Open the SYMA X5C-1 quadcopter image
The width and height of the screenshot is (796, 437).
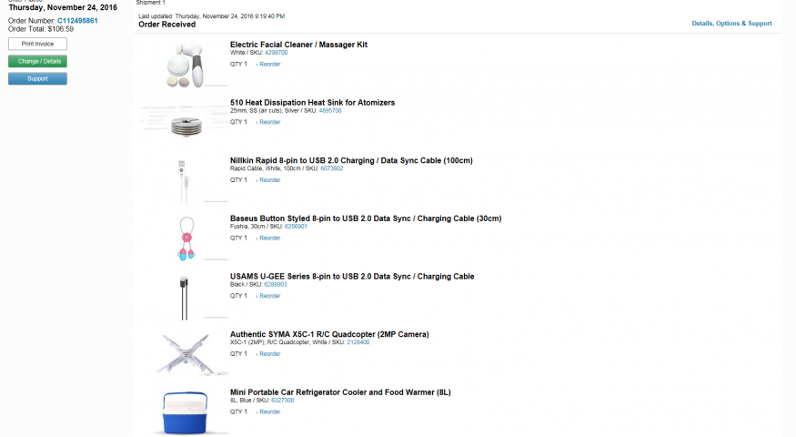coord(186,353)
